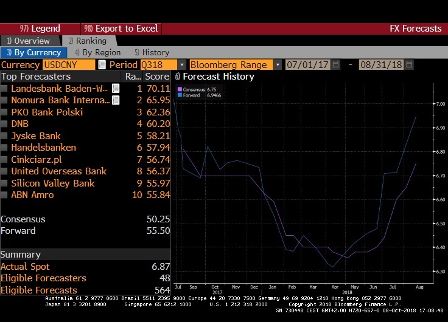Image resolution: width=448 pixels, height=322 pixels.
Task: Click document icon next to Landesbank Baden-W
Action: (116, 89)
